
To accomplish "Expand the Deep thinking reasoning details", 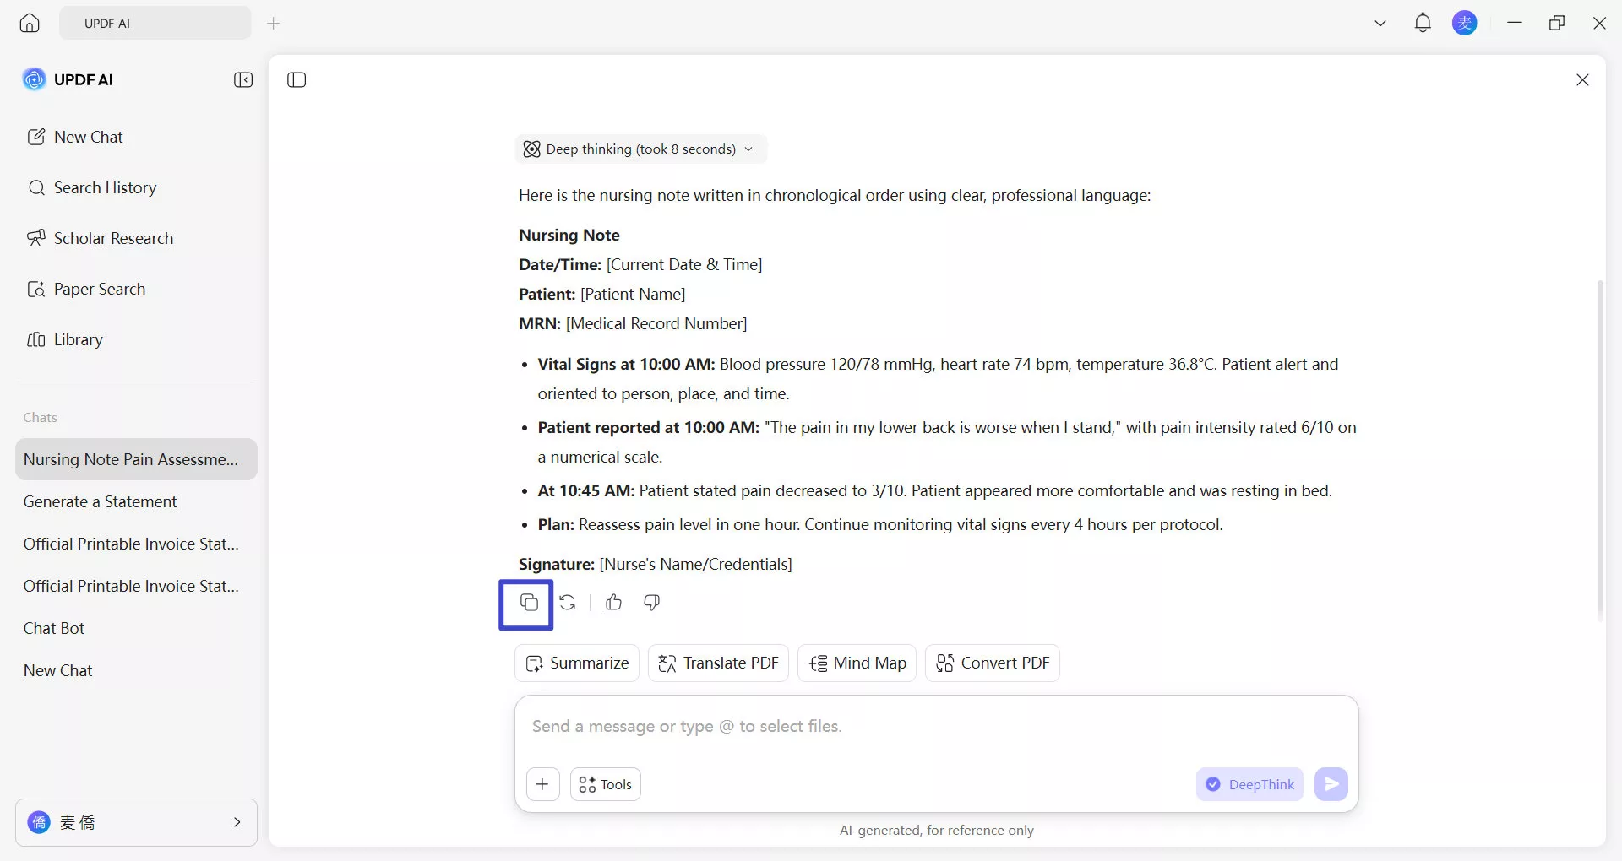I will (749, 149).
